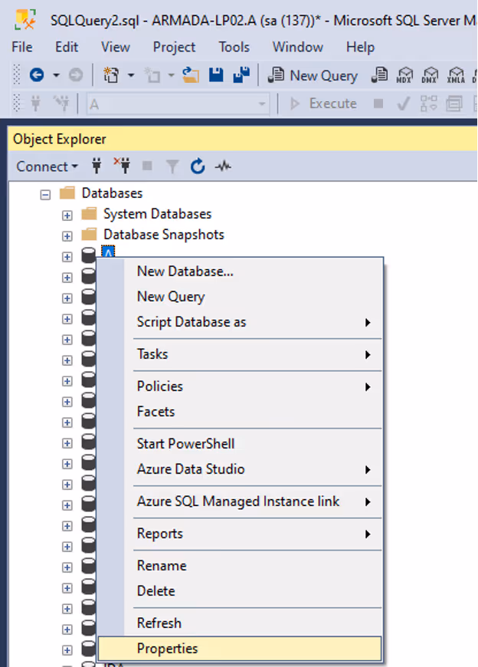Click Object Explorer Stop square icon
Viewport: 478px width, 667px height.
(x=147, y=166)
